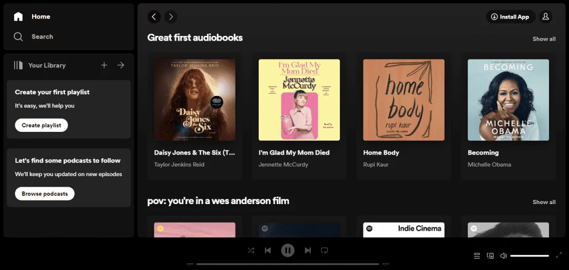This screenshot has width=569, height=270.
Task: Click Browse podcasts button
Action: click(45, 194)
